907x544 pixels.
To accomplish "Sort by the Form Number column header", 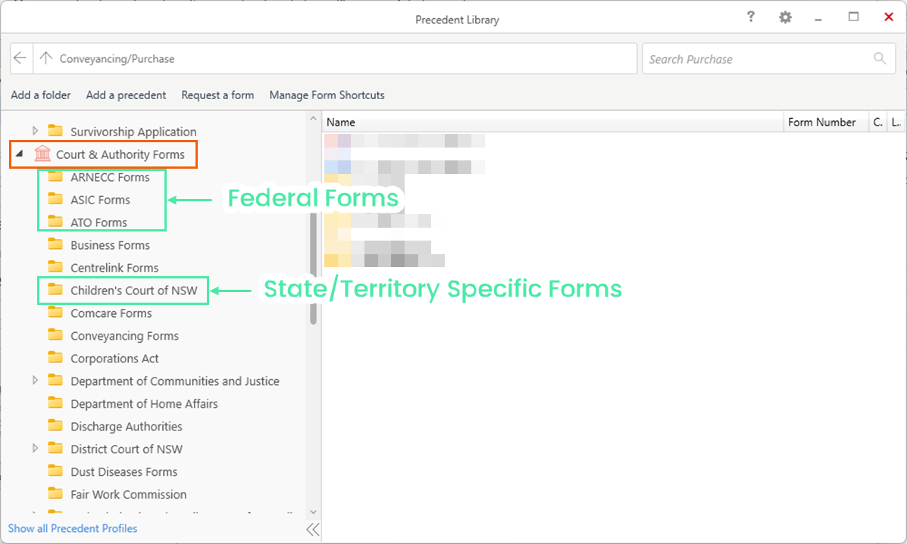I will pos(821,122).
